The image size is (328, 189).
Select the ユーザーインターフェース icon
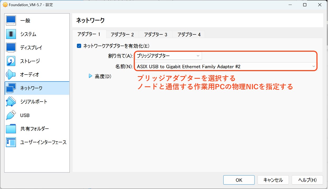11,142
